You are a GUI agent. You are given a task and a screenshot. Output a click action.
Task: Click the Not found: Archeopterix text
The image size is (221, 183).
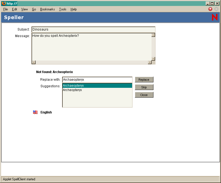pos(54,72)
